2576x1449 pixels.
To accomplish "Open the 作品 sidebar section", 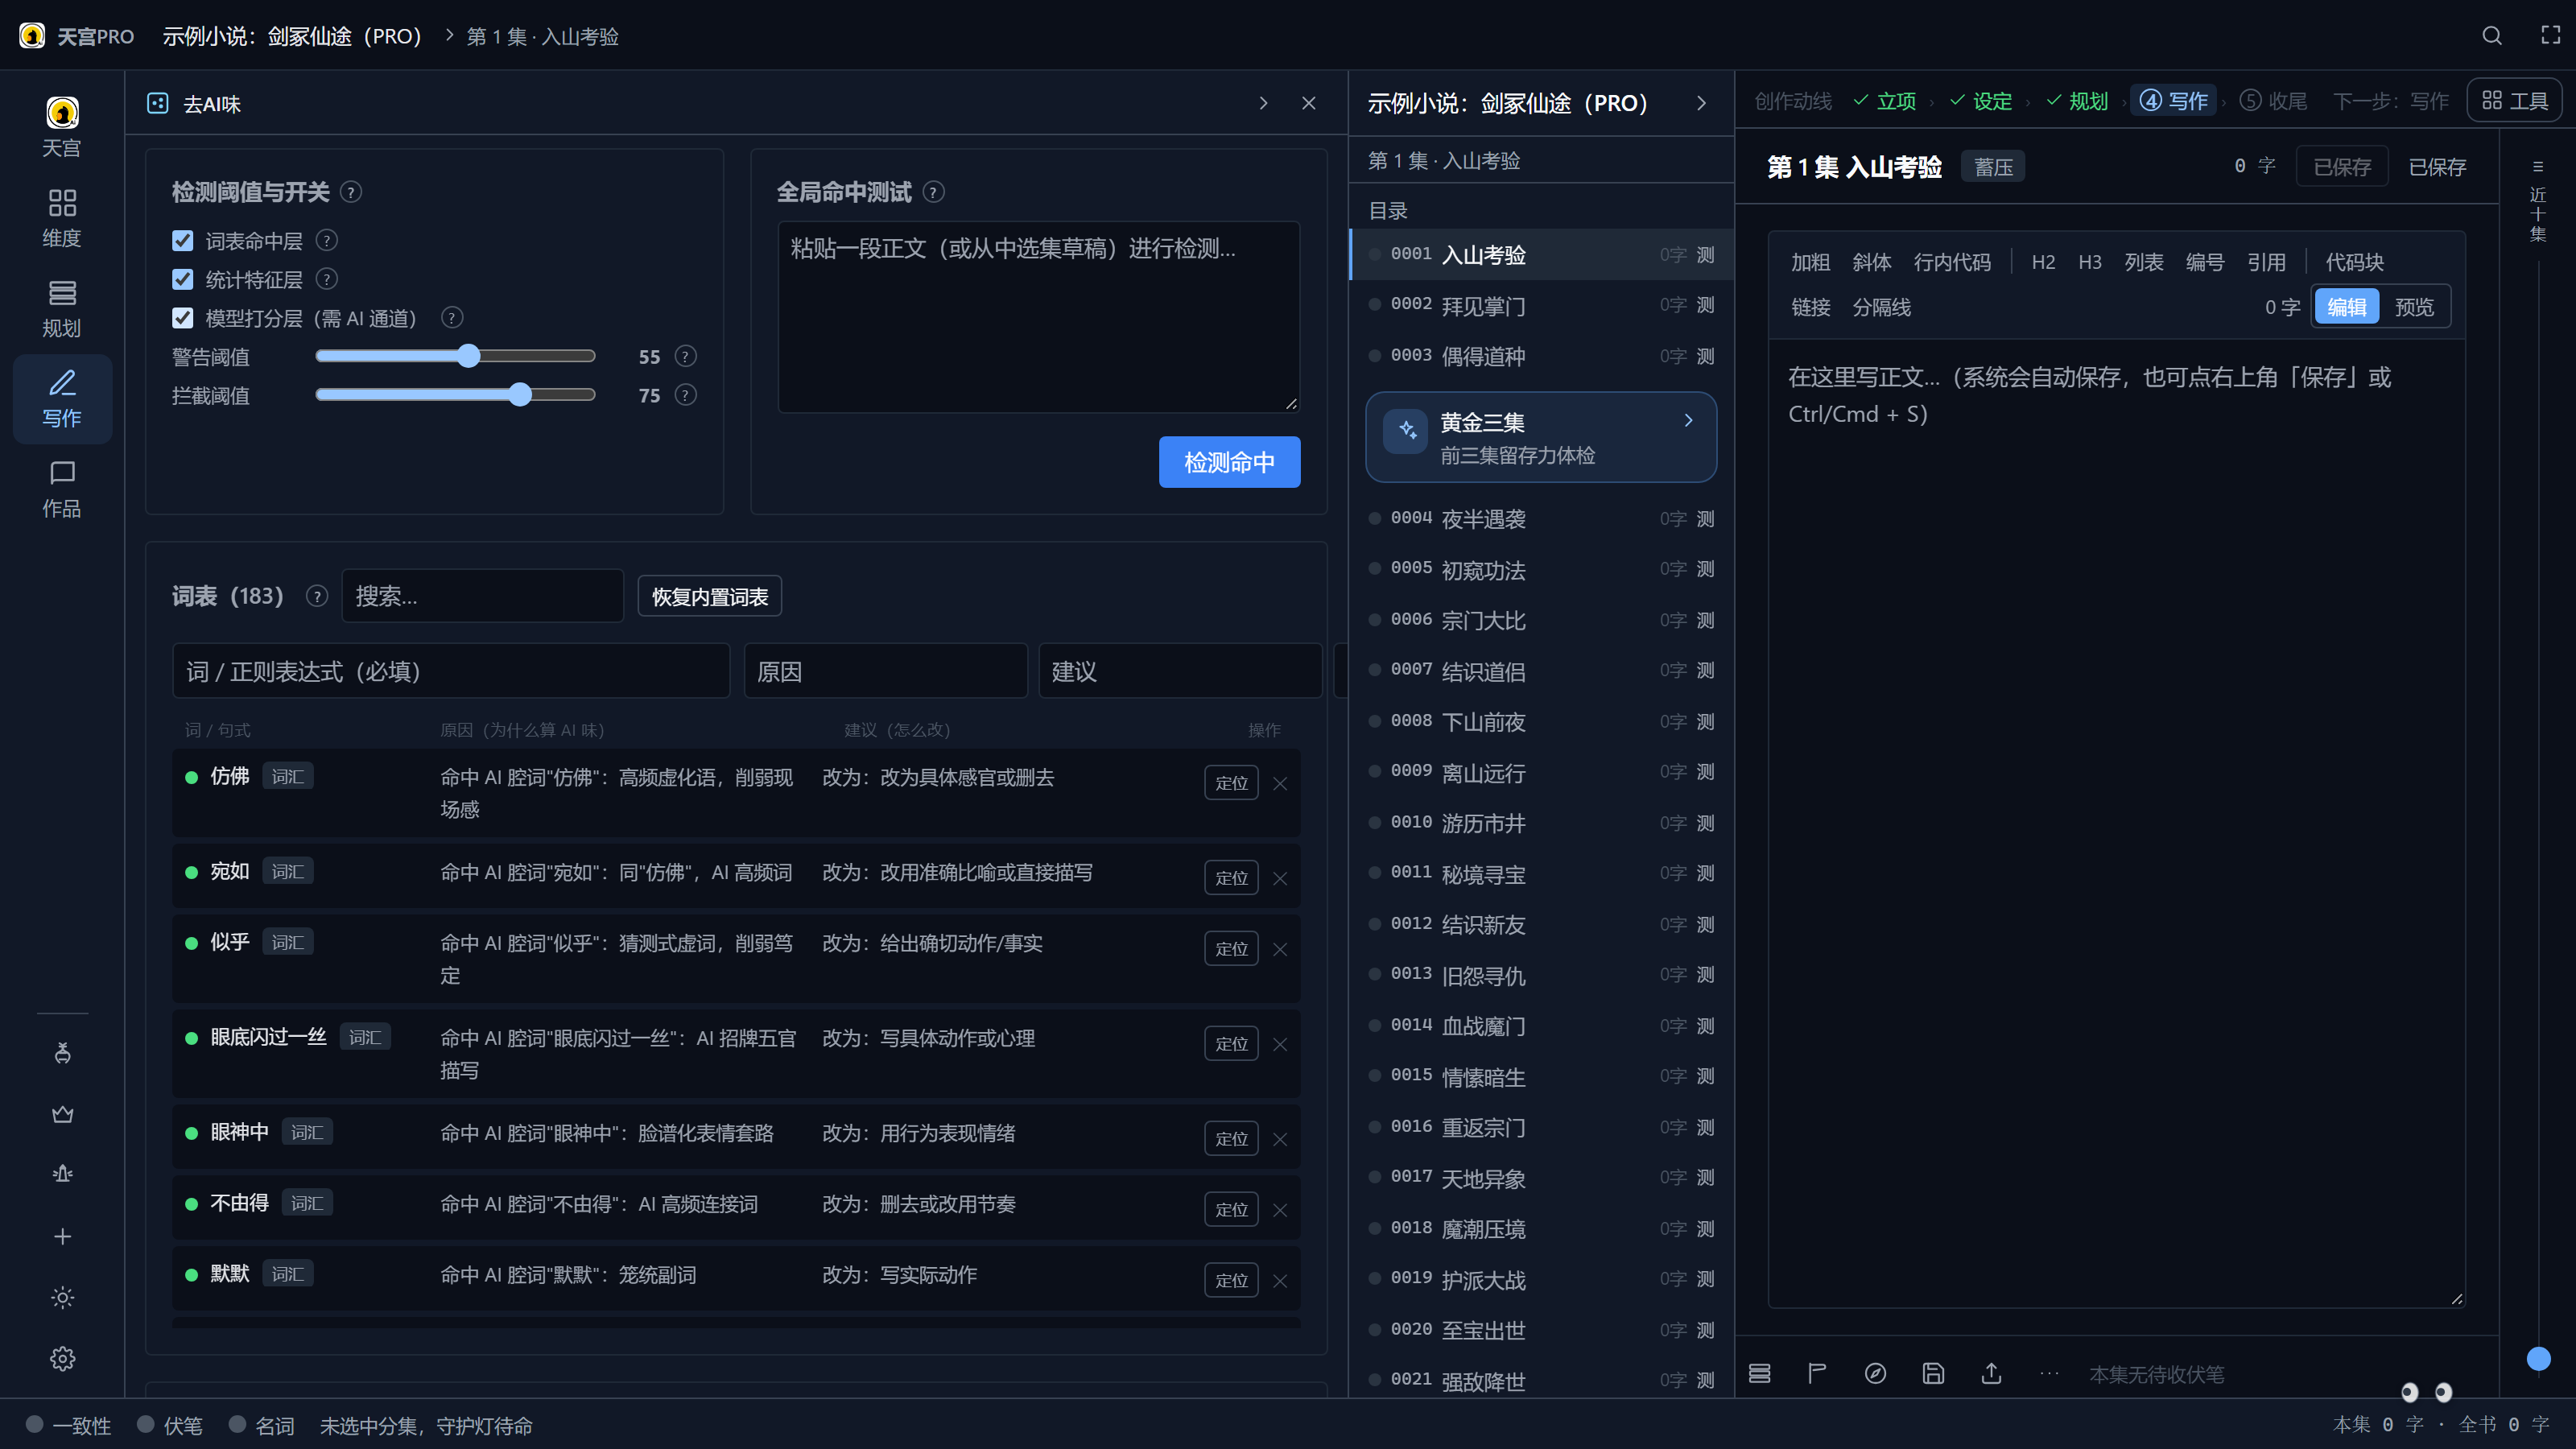I will pos(62,489).
